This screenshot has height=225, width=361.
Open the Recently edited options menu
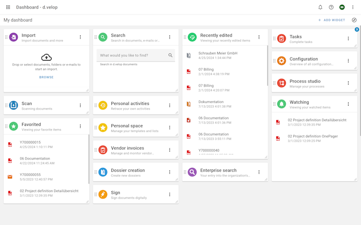pos(259,37)
